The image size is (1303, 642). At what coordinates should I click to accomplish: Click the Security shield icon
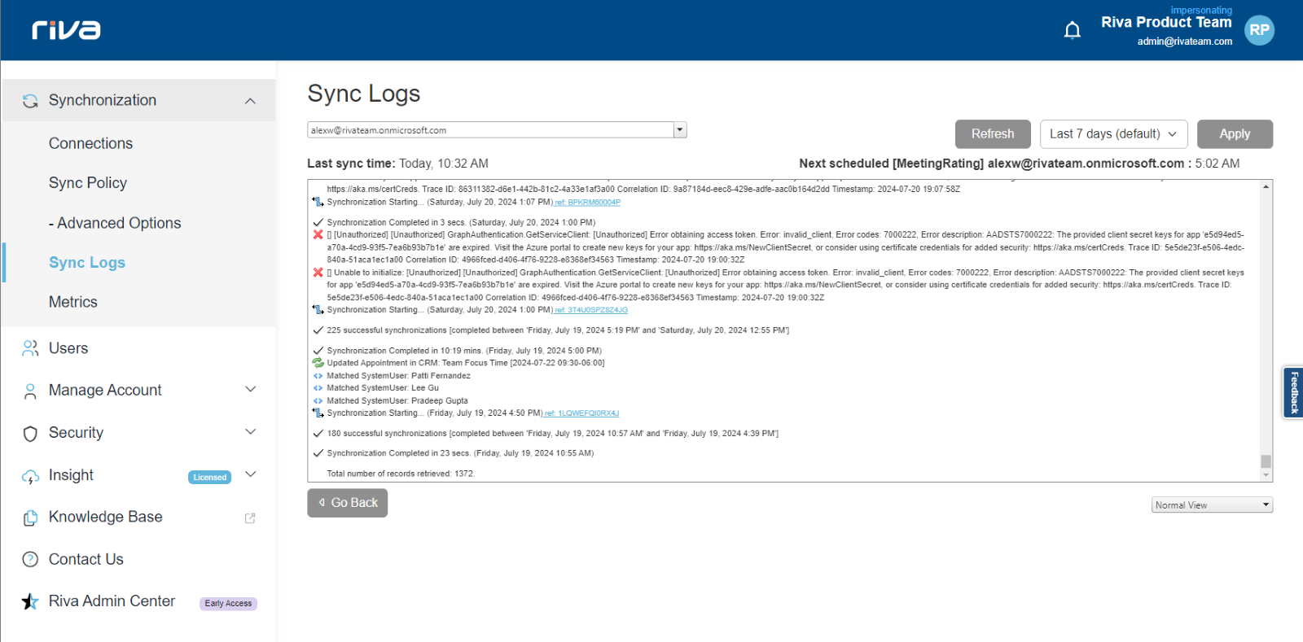tap(30, 434)
